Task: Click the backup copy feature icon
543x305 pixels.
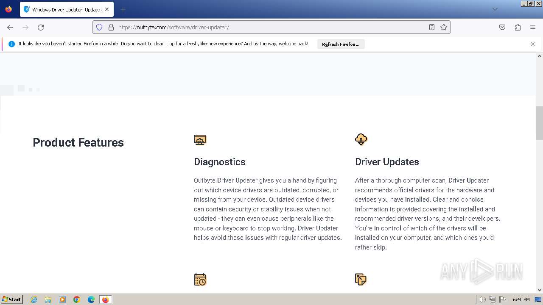Action: click(x=361, y=280)
